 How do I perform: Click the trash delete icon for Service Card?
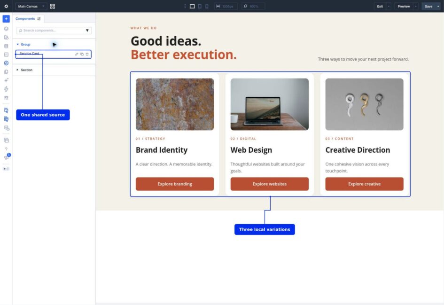coord(87,54)
